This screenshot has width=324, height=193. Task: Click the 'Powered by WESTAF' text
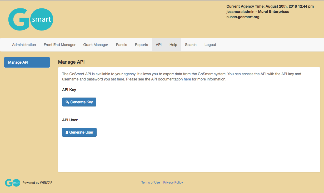(37, 183)
